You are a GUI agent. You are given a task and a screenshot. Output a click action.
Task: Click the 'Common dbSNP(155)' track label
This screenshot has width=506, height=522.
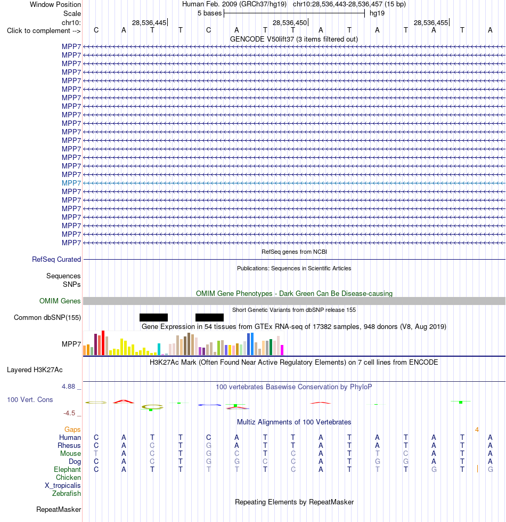[x=47, y=318]
